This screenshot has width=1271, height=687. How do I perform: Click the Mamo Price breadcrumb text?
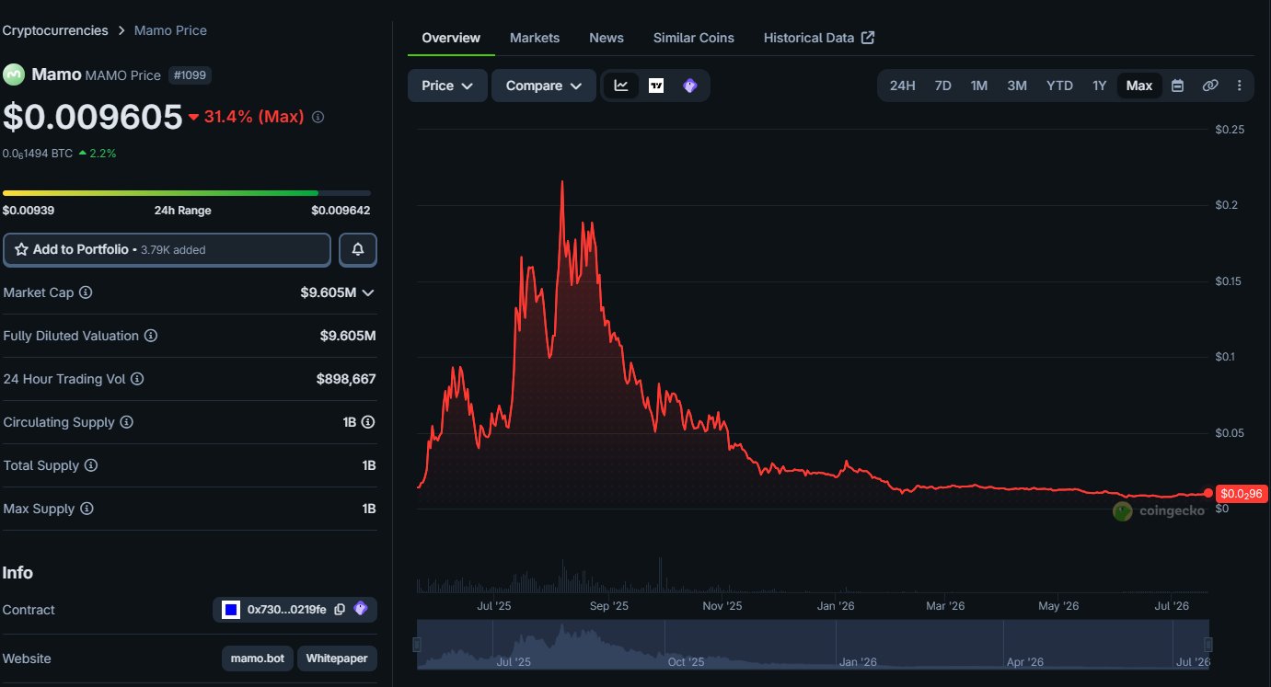coord(170,30)
